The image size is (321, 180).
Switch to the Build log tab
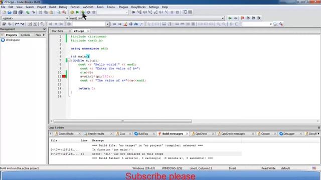click(x=143, y=133)
